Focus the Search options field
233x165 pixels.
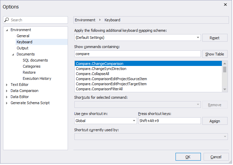(36, 20)
